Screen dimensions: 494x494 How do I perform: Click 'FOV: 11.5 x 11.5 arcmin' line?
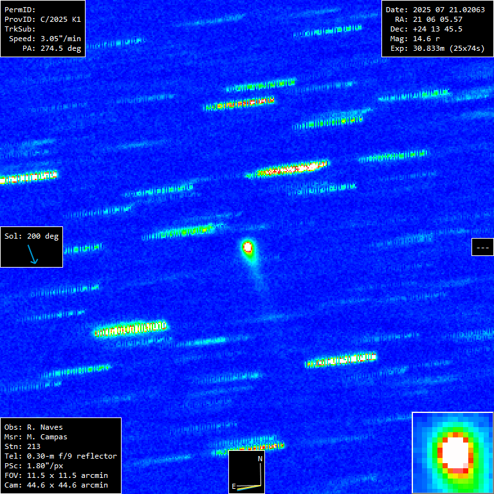[56, 475]
